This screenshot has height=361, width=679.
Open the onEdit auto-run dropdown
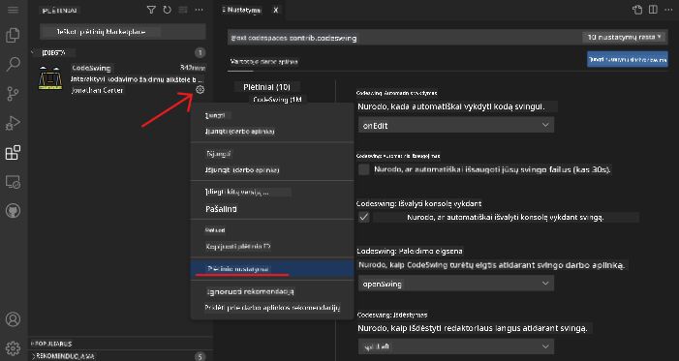(x=456, y=125)
